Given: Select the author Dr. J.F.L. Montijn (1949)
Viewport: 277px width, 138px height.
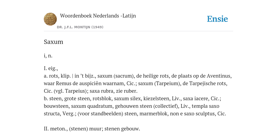Looking at the screenshot, I should [x=80, y=27].
